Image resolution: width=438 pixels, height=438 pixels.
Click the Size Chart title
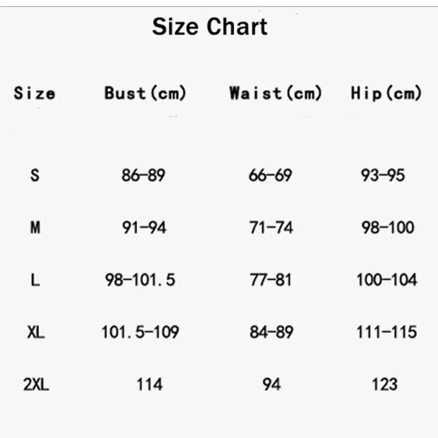point(209,27)
